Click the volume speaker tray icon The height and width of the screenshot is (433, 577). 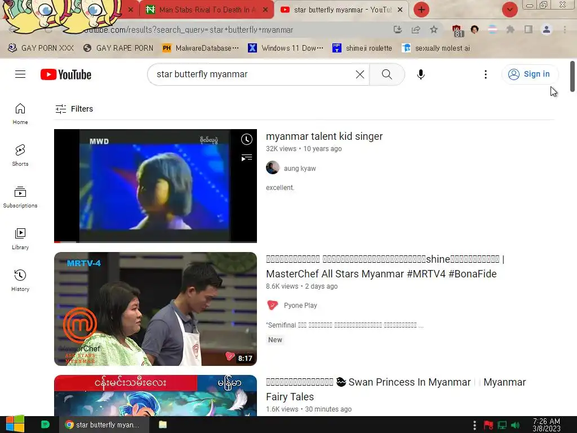[x=515, y=425]
